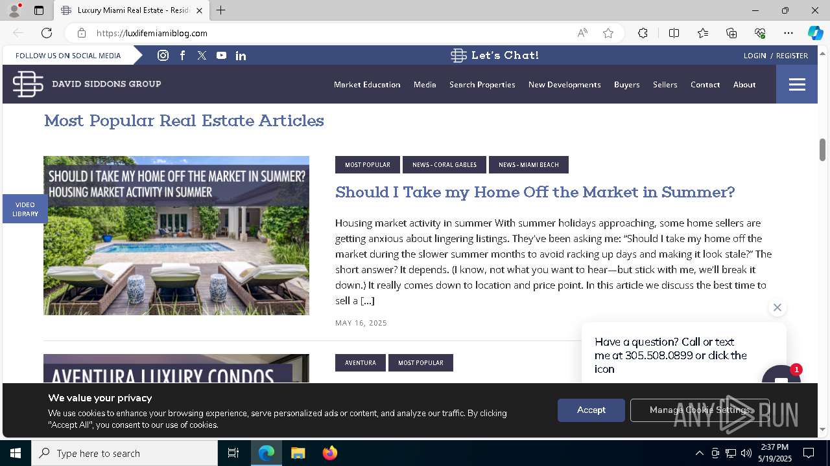This screenshot has height=466, width=830.
Task: Click the REGISTER link
Action: 792,56
